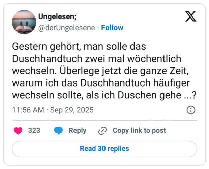The image size is (209, 169).
Task: Open the 11:56 AM time link
Action: pyautogui.click(x=28, y=110)
